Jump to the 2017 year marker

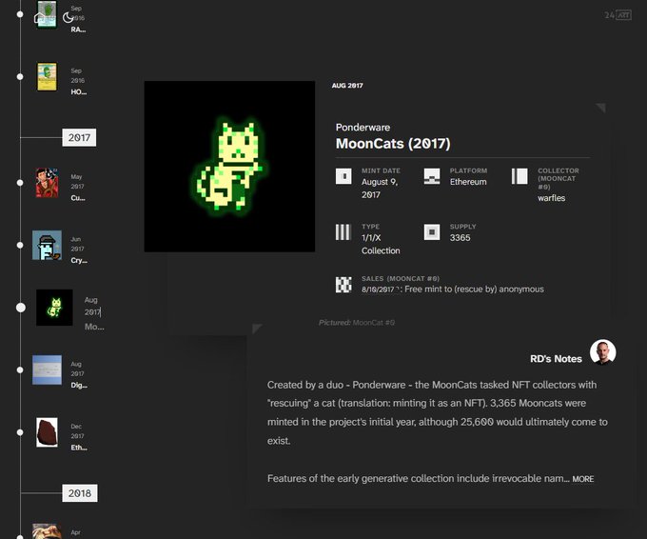[x=79, y=137]
